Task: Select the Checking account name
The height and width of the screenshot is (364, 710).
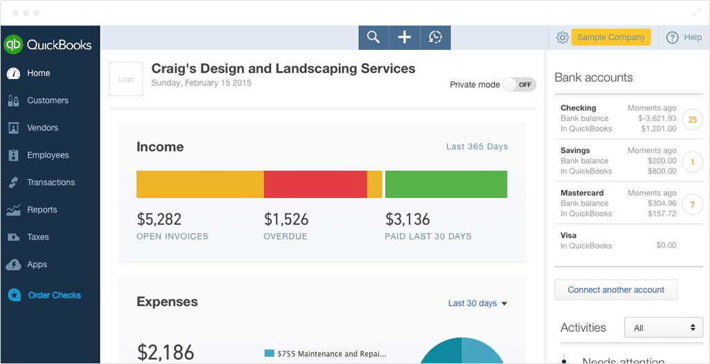Action: (578, 108)
